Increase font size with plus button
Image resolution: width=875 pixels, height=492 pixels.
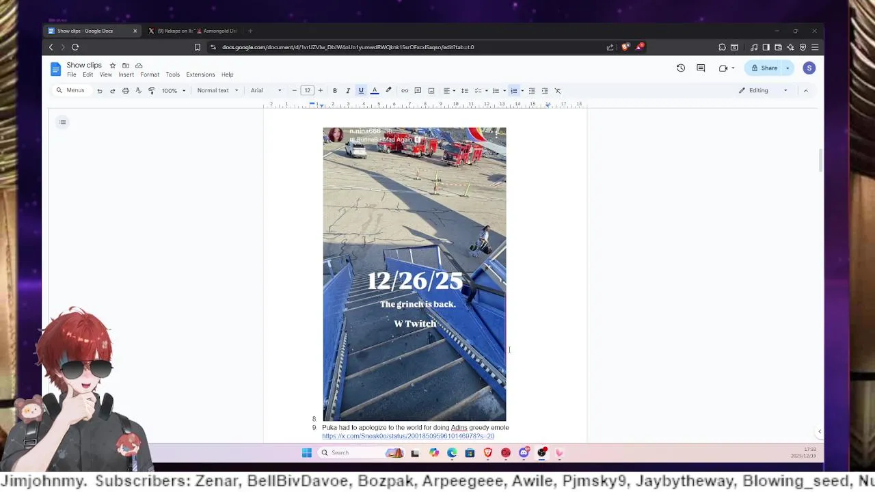(x=320, y=91)
